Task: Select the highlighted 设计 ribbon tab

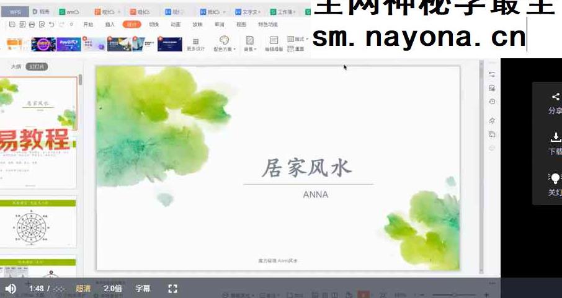Action: pos(132,24)
